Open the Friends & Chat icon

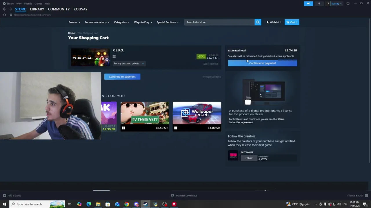pos(366,196)
